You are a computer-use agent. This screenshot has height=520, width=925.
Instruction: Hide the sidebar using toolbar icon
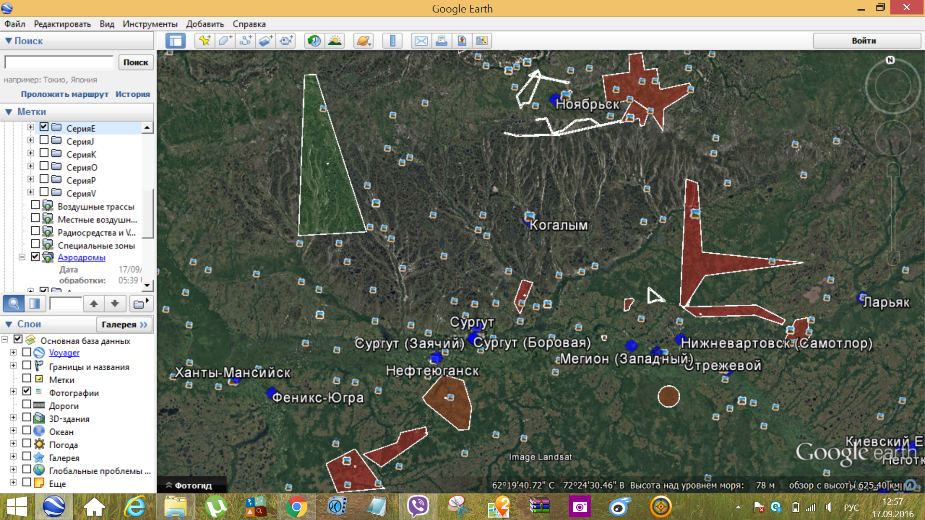click(x=175, y=41)
